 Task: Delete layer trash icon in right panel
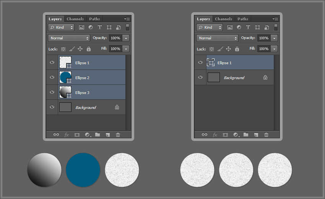266,135
